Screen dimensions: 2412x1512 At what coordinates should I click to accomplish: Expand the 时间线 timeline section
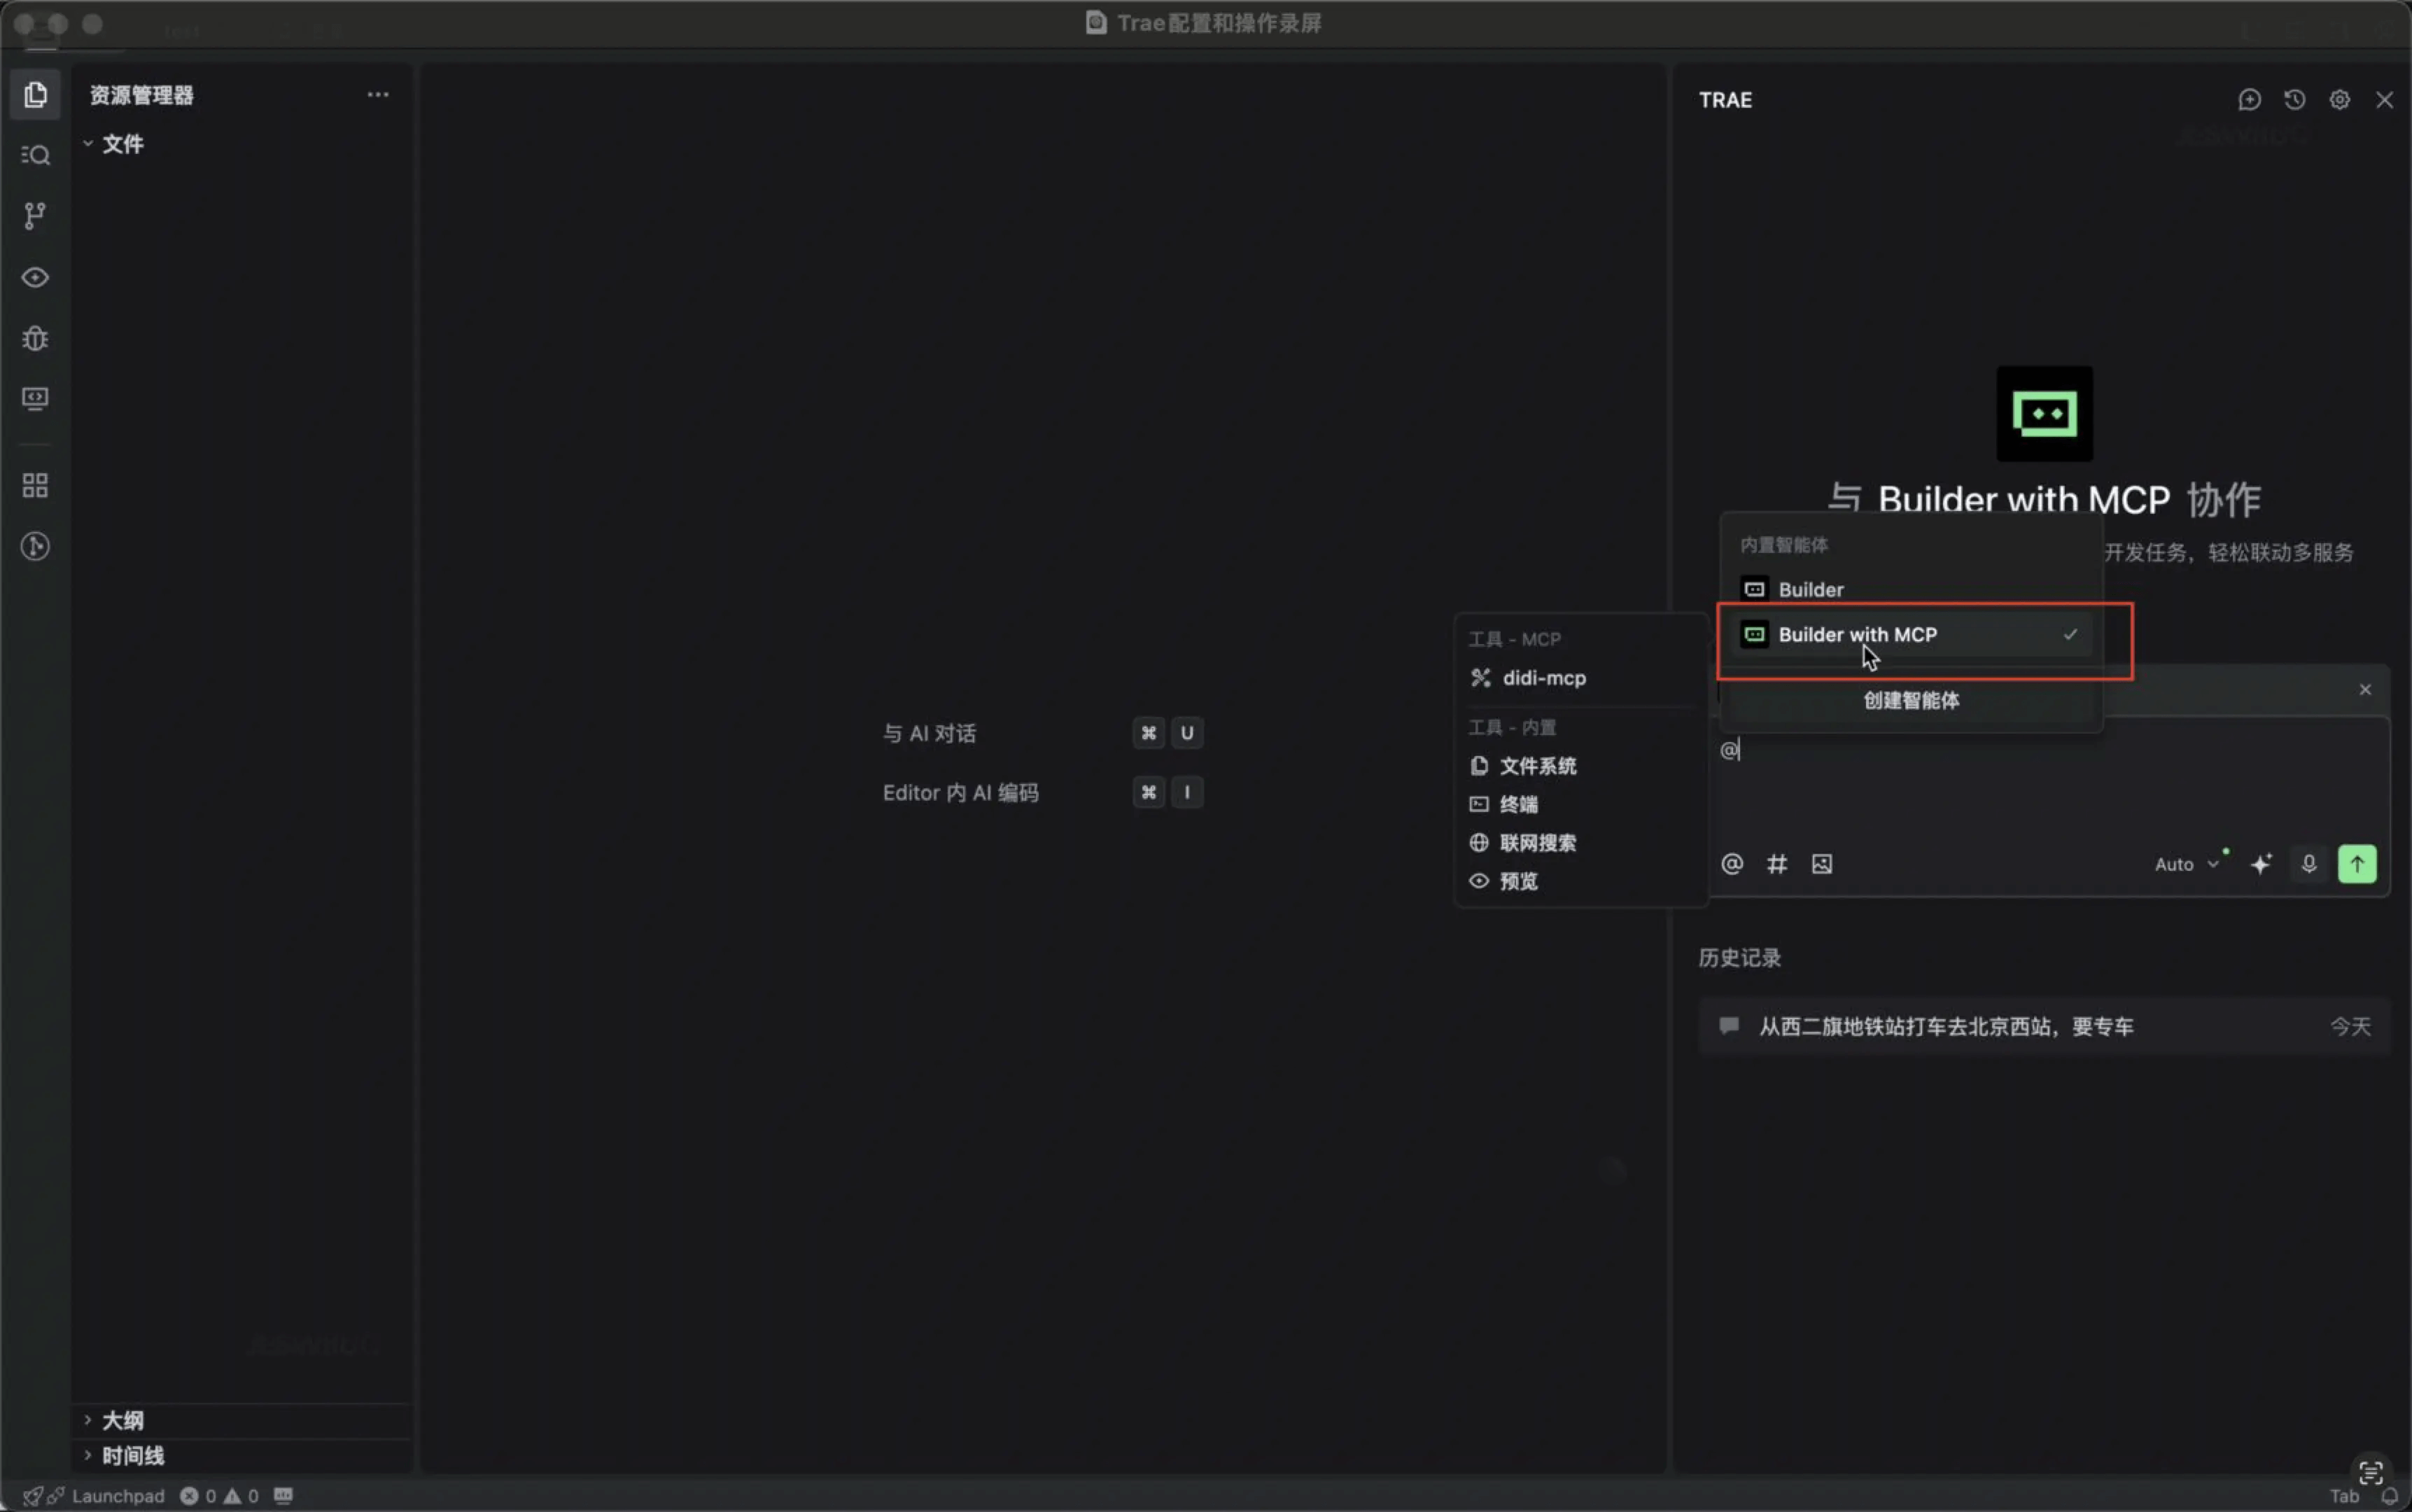[132, 1456]
